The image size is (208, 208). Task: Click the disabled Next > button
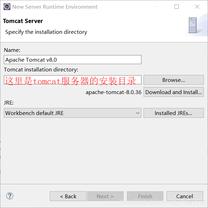coord(105,196)
